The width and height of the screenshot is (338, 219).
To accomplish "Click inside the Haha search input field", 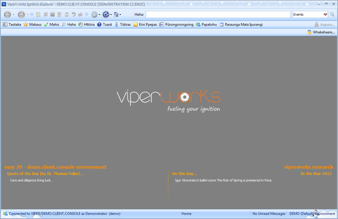I will tap(218, 15).
